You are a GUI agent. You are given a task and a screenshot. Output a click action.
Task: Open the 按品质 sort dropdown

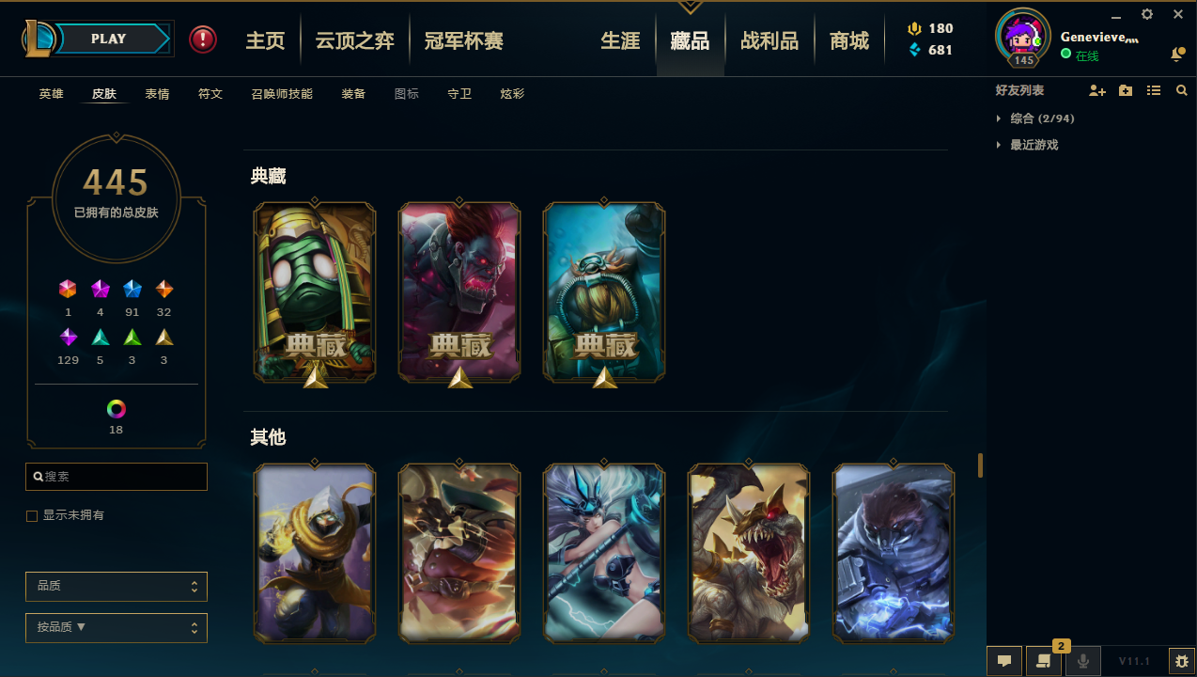click(117, 628)
